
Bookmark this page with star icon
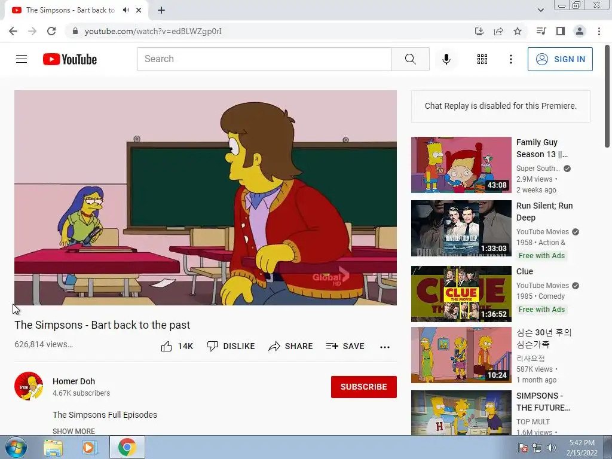[518, 31]
